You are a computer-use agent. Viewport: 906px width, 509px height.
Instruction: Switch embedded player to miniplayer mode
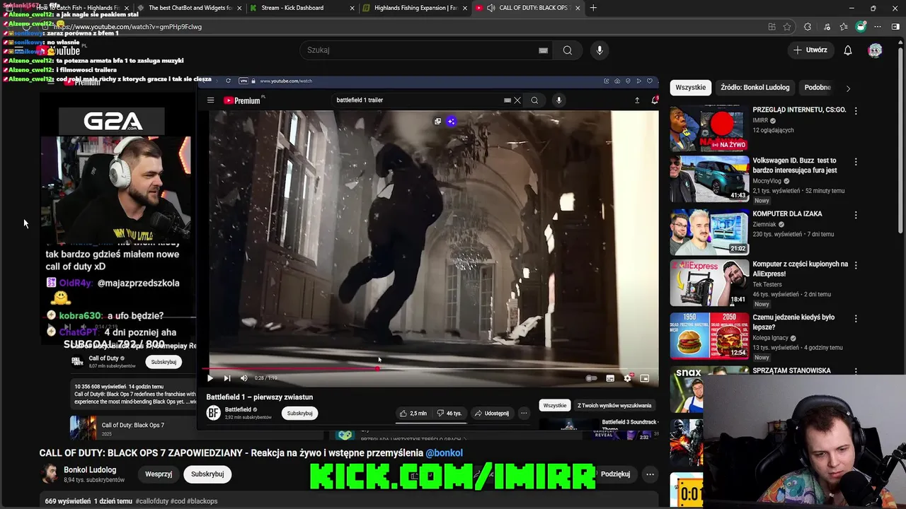[644, 378]
